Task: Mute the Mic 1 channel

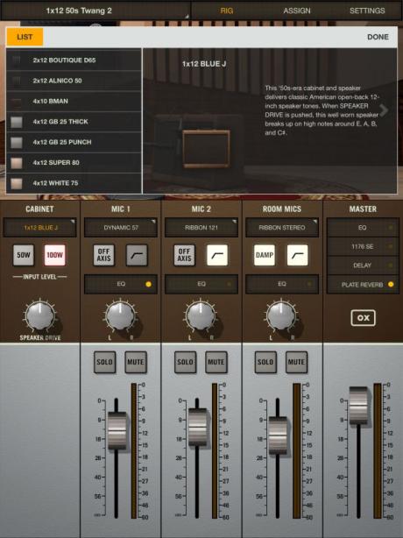Action: coord(136,362)
